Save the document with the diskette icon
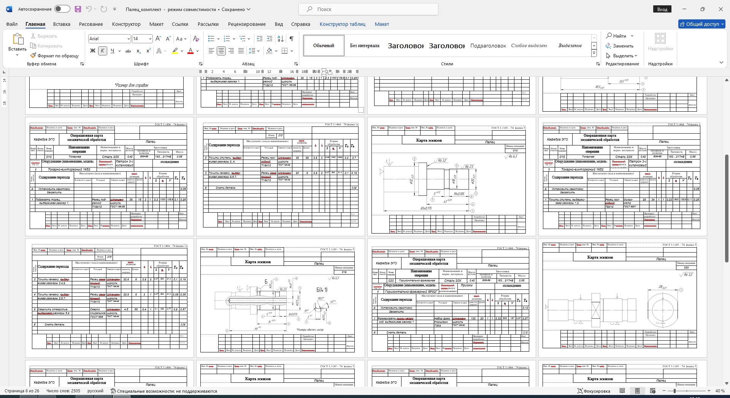The height and width of the screenshot is (398, 730). 78,9
